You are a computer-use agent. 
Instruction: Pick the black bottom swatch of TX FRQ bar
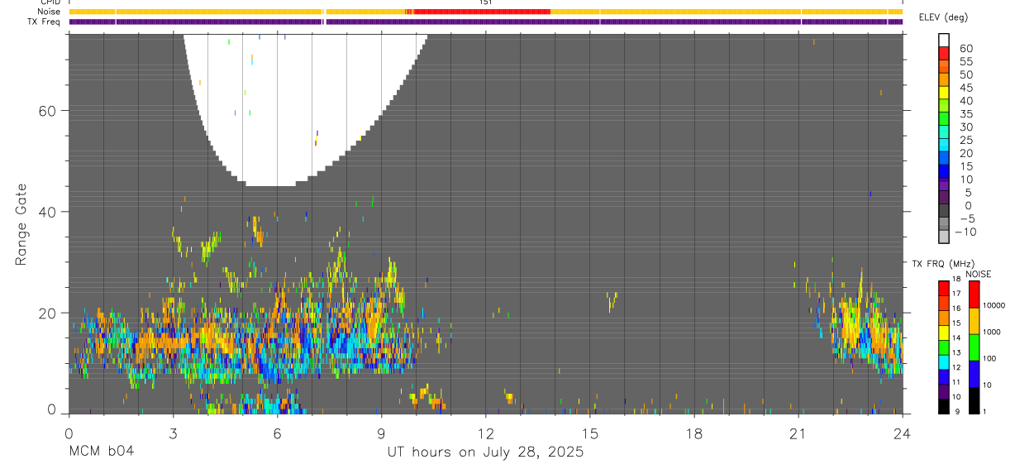945,406
